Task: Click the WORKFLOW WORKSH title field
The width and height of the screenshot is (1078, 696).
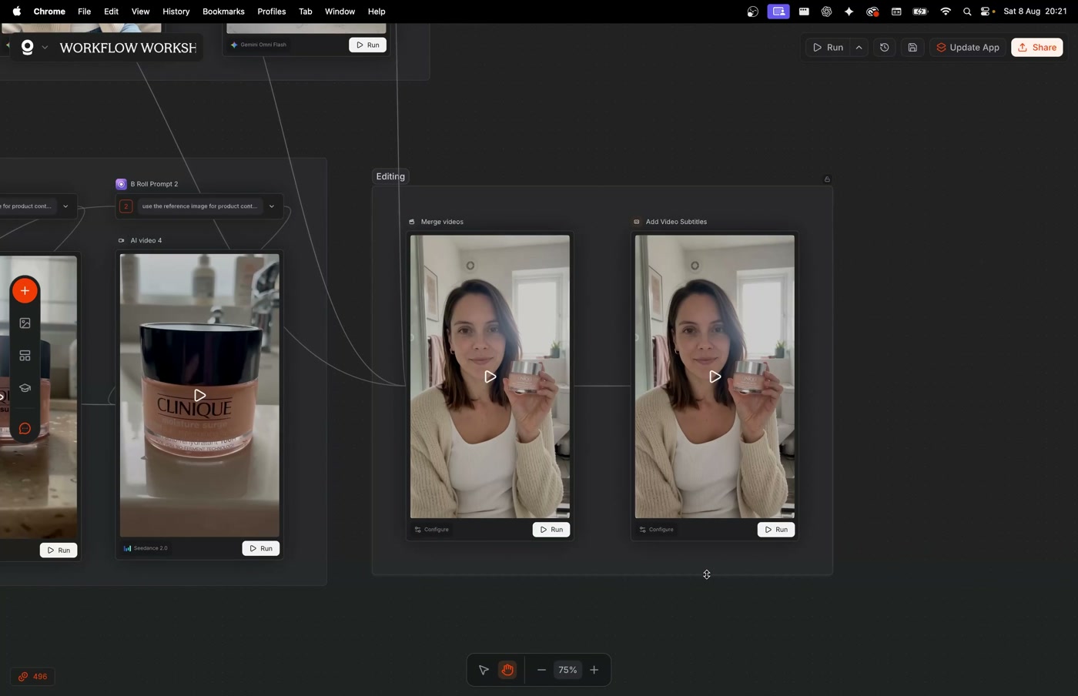Action: click(128, 48)
